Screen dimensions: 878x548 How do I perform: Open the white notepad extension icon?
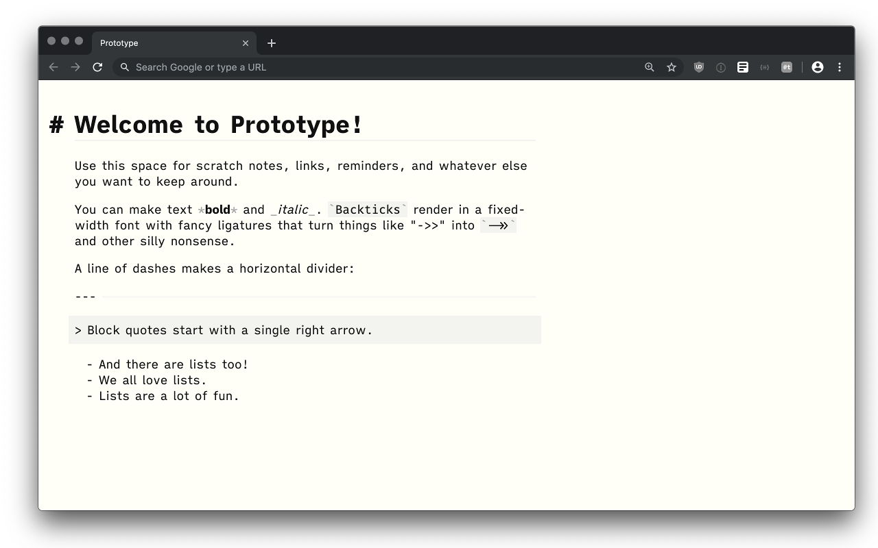(x=743, y=67)
